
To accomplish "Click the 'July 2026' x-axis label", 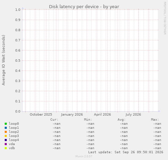I will tap(133, 115).
